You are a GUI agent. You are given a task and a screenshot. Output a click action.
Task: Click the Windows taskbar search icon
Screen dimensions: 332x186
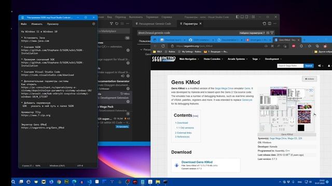coord(13,182)
